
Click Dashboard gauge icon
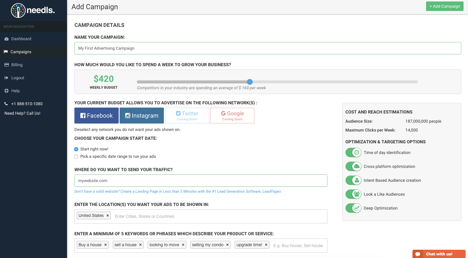6,39
